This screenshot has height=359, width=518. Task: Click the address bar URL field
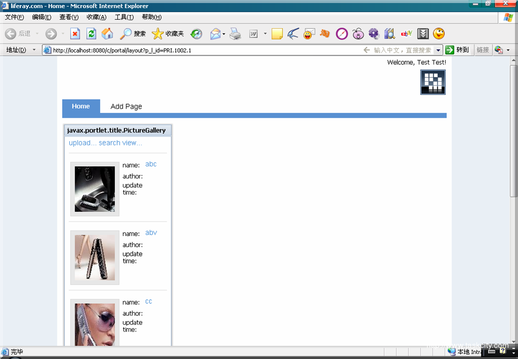click(x=202, y=50)
